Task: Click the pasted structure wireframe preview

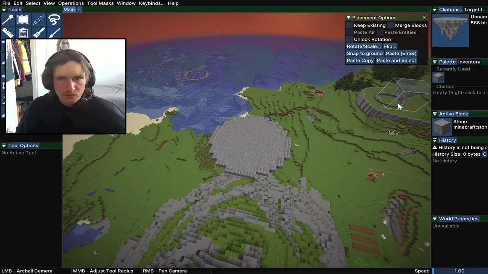Action: coord(405,94)
